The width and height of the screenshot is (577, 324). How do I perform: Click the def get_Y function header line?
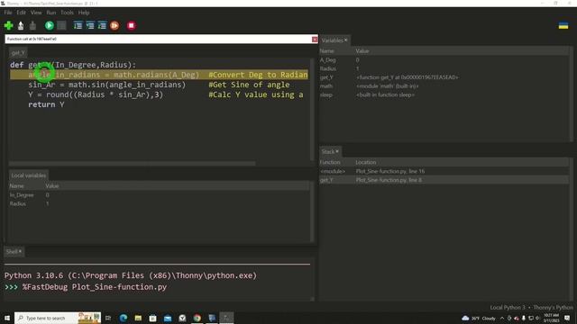73,65
